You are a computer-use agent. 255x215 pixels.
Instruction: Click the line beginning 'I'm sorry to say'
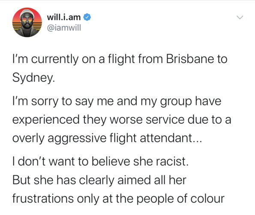point(117,102)
